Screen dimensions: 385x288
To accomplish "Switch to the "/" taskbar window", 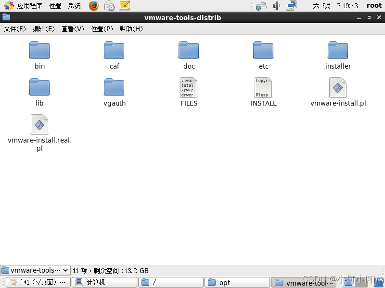I will (171, 282).
